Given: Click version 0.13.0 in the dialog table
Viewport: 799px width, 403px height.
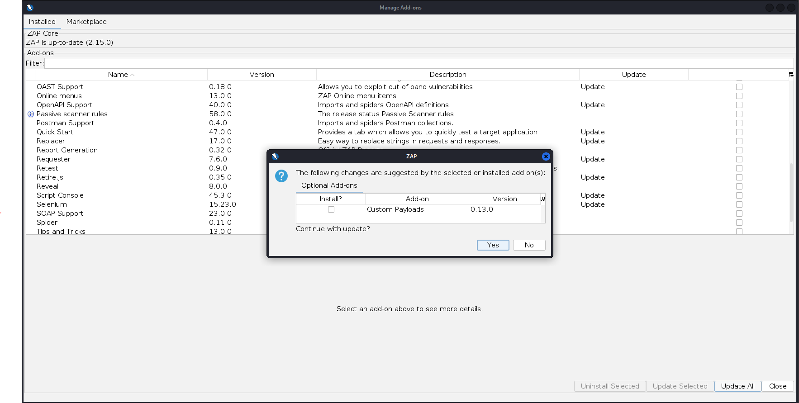Looking at the screenshot, I should point(481,209).
